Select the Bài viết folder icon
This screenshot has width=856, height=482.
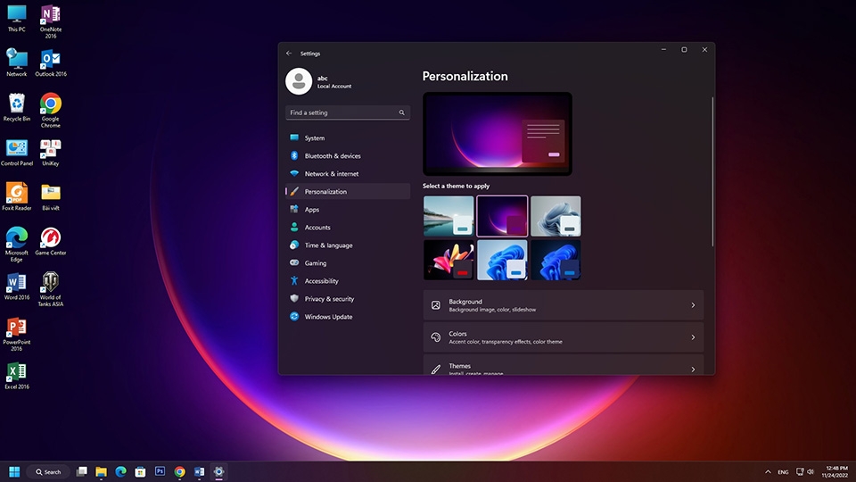tap(50, 196)
